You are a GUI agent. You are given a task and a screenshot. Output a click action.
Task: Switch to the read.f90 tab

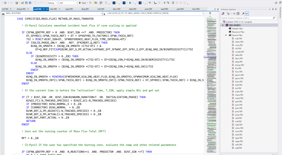click(x=164, y=9)
